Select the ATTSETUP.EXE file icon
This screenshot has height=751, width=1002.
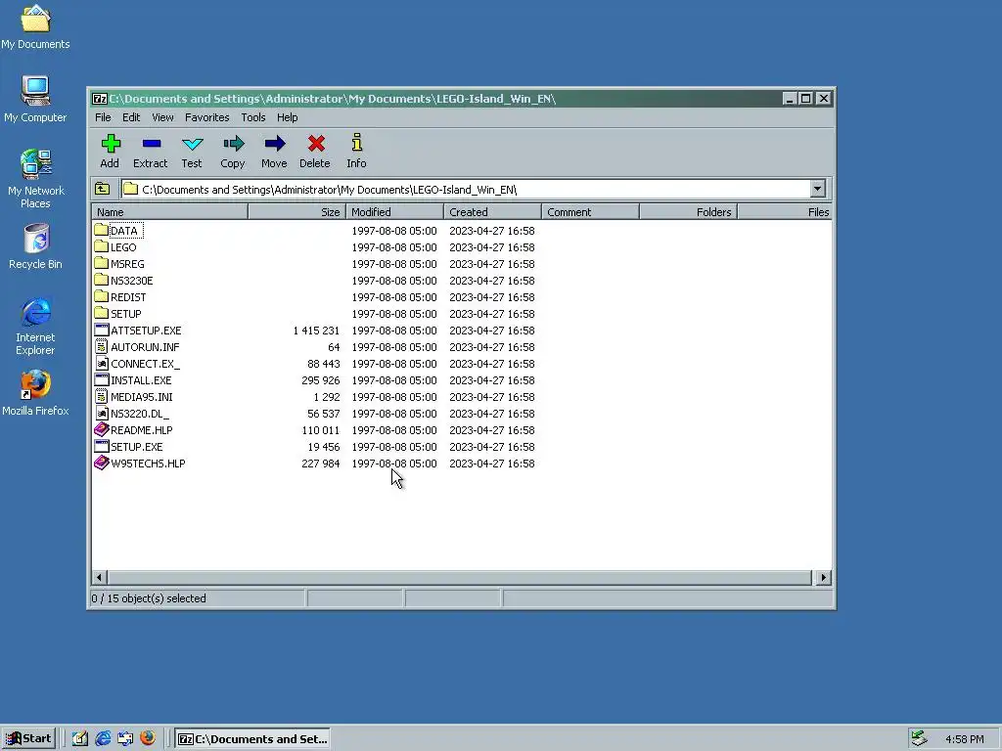pyautogui.click(x=101, y=330)
